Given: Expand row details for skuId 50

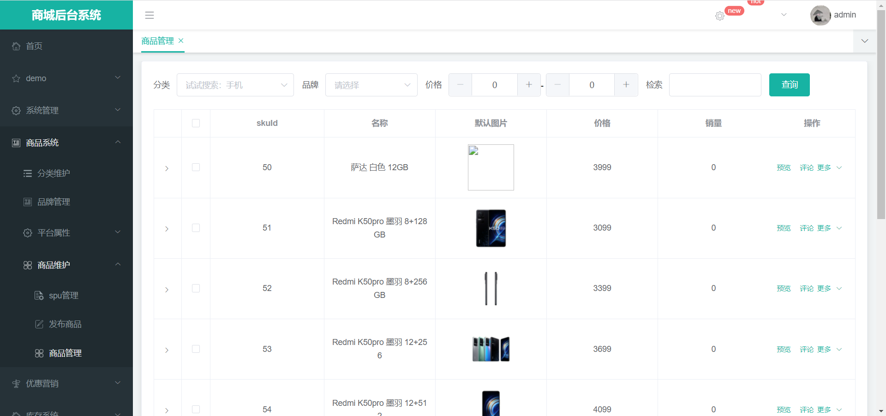Looking at the screenshot, I should pos(167,168).
